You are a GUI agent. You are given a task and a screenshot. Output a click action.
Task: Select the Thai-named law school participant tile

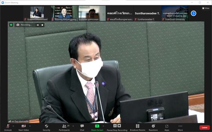click(120, 13)
